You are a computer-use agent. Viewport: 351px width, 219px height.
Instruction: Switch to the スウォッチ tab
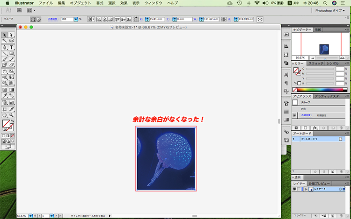tap(316, 63)
